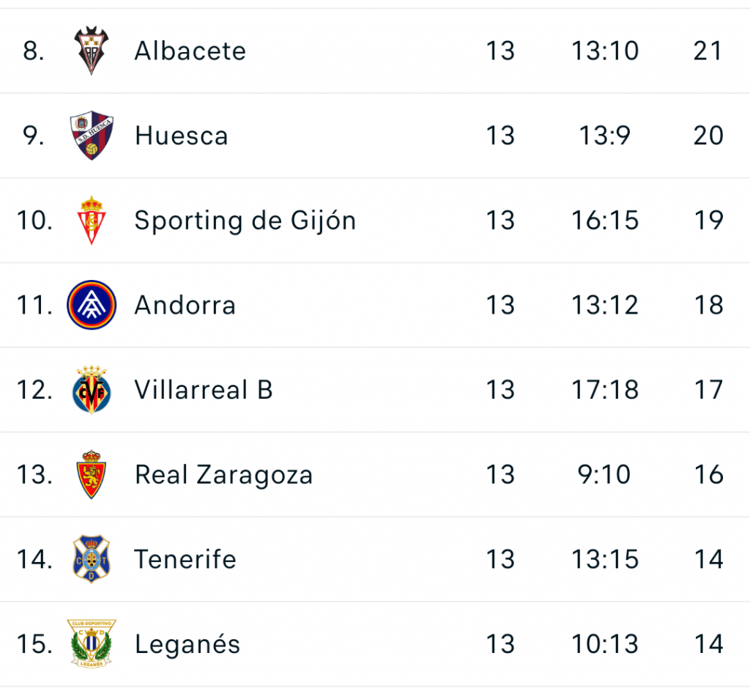750x694 pixels.
Task: Open Real Zaragoza team name link
Action: click(x=223, y=475)
